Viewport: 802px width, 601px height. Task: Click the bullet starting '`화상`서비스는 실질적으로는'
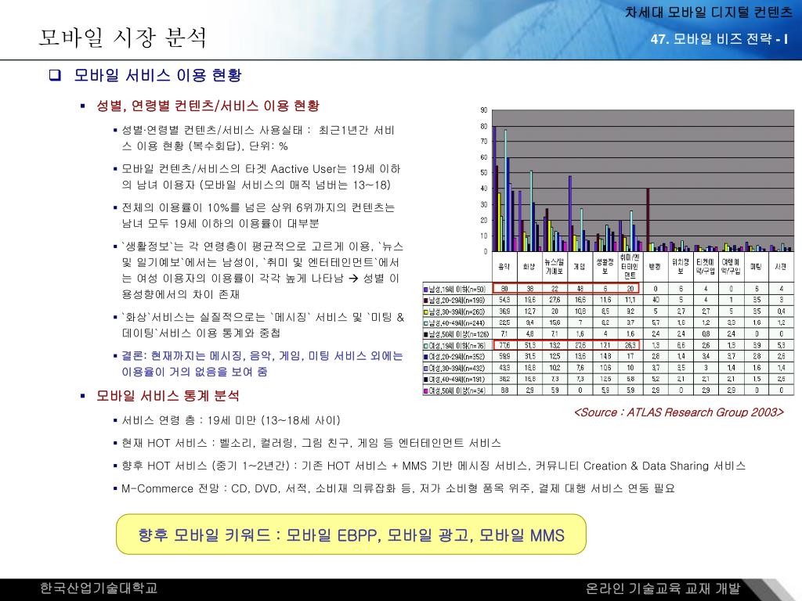pyautogui.click(x=262, y=325)
